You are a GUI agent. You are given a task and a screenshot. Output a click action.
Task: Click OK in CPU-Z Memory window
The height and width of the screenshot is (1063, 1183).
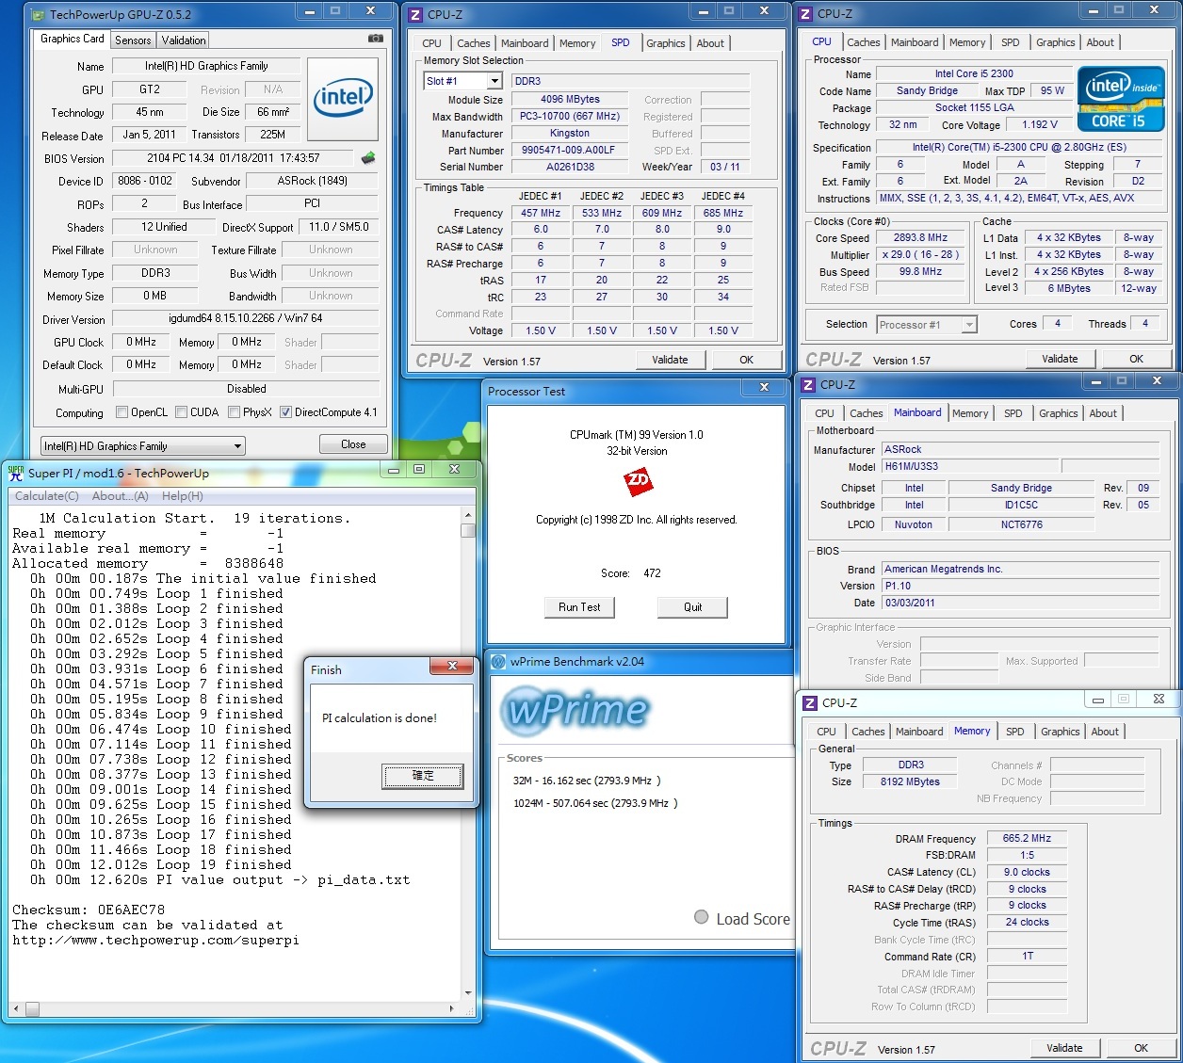tap(1141, 1048)
